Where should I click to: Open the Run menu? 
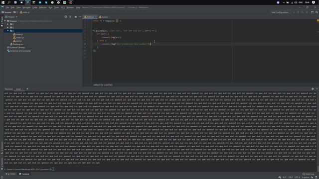pos(50,7)
